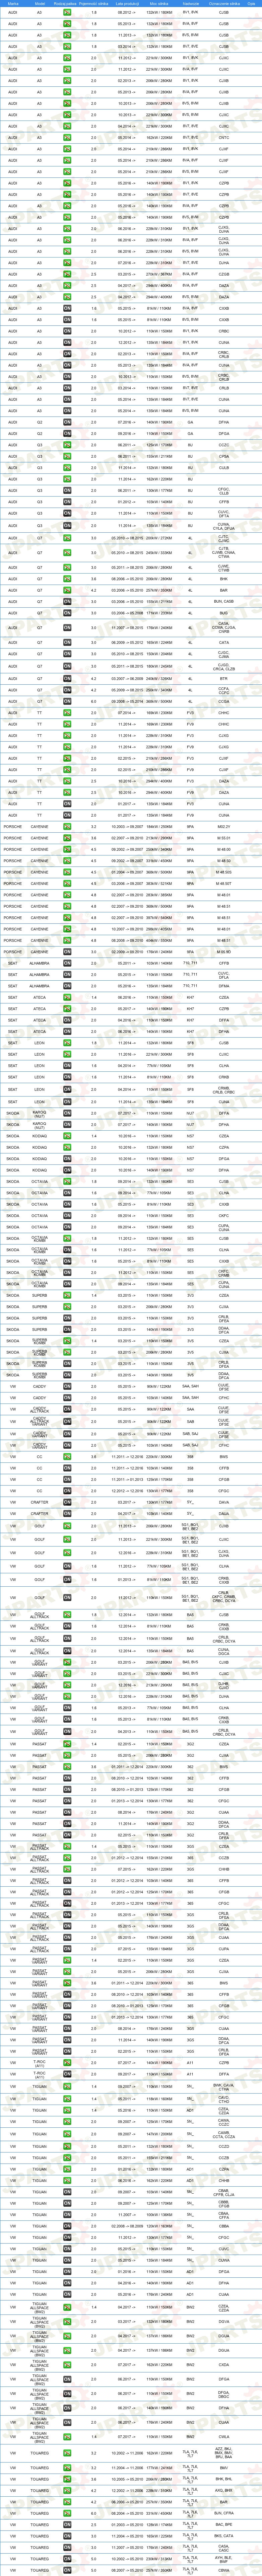The height and width of the screenshot is (2576, 262).
Task: Click 'TOUAREG' in the VW 6.0 row
Action: tap(39, 2513)
